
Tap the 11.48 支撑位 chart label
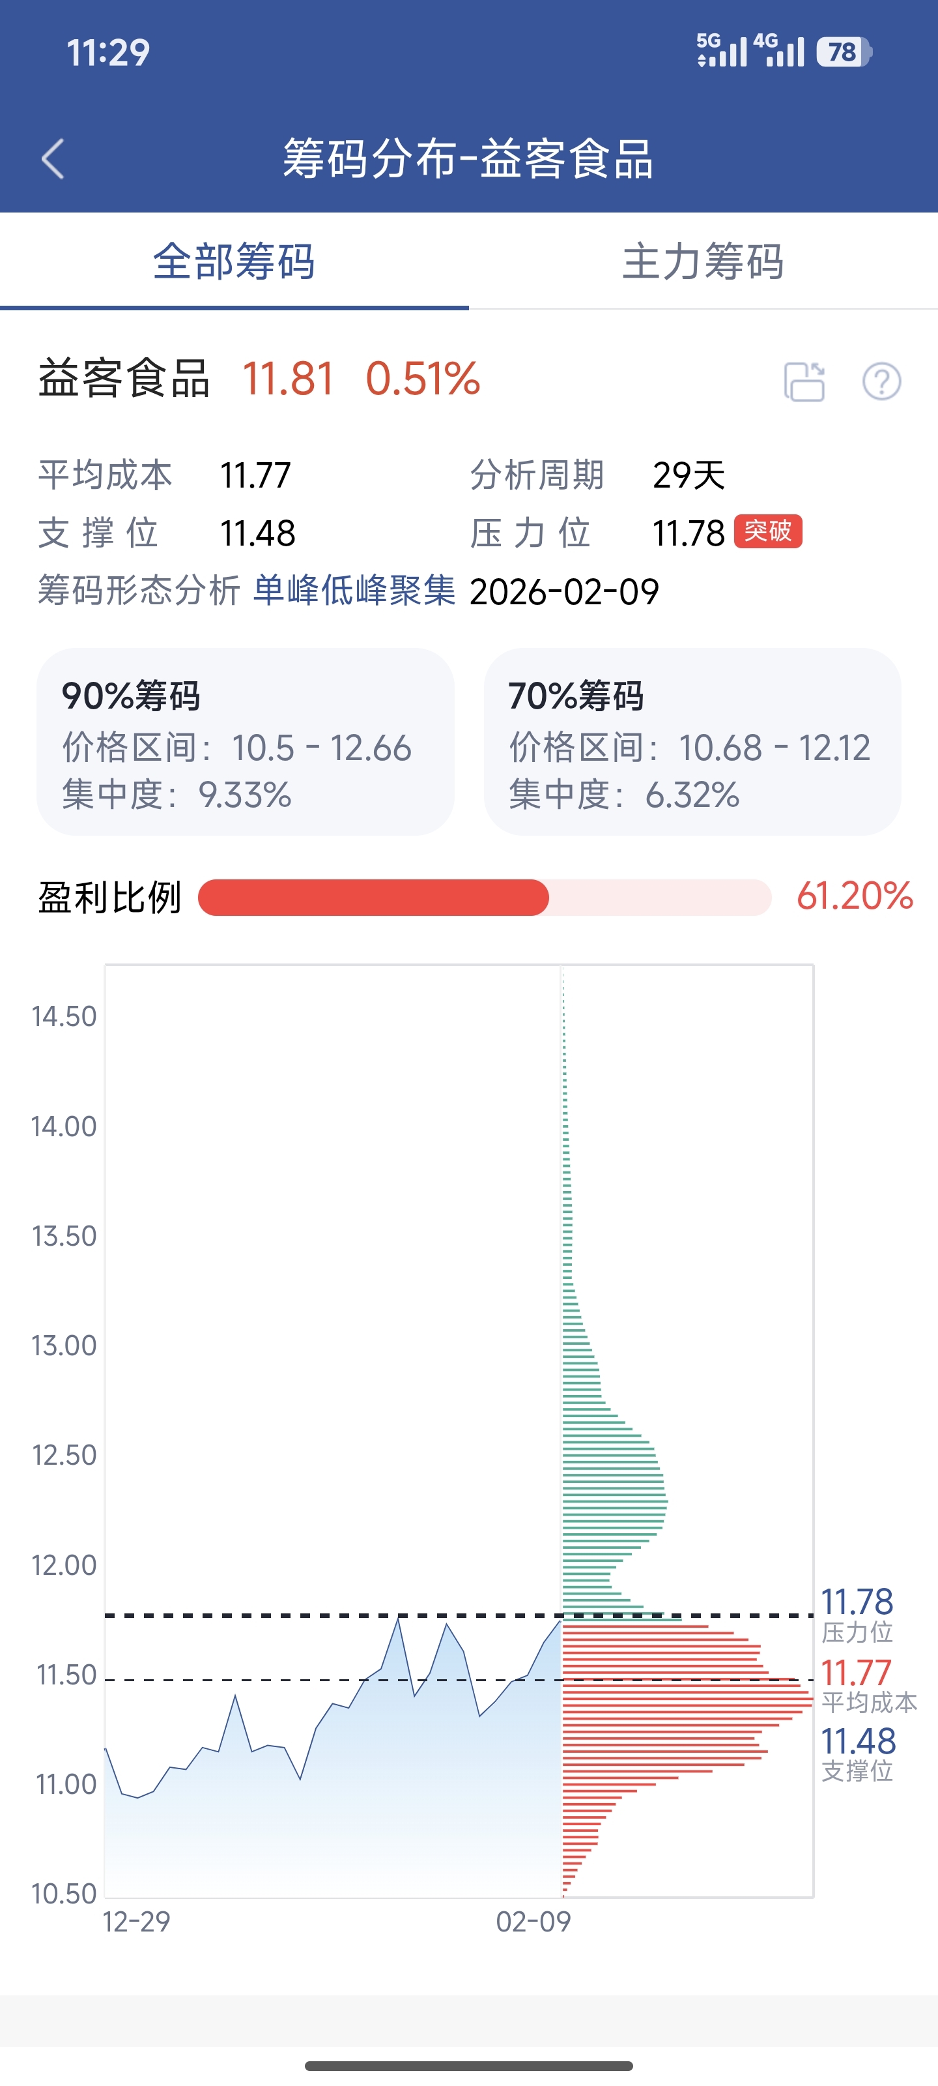tap(858, 1752)
